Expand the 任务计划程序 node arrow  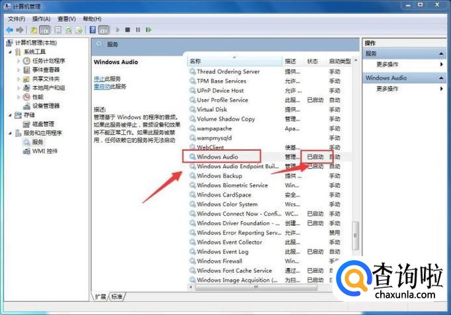19,61
